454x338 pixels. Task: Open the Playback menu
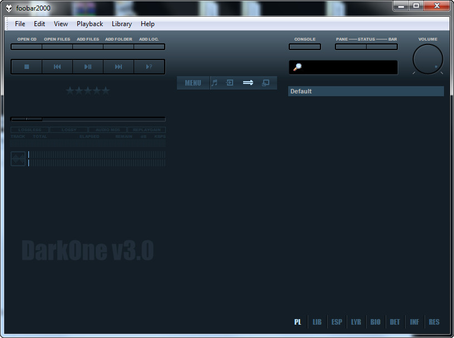[90, 24]
